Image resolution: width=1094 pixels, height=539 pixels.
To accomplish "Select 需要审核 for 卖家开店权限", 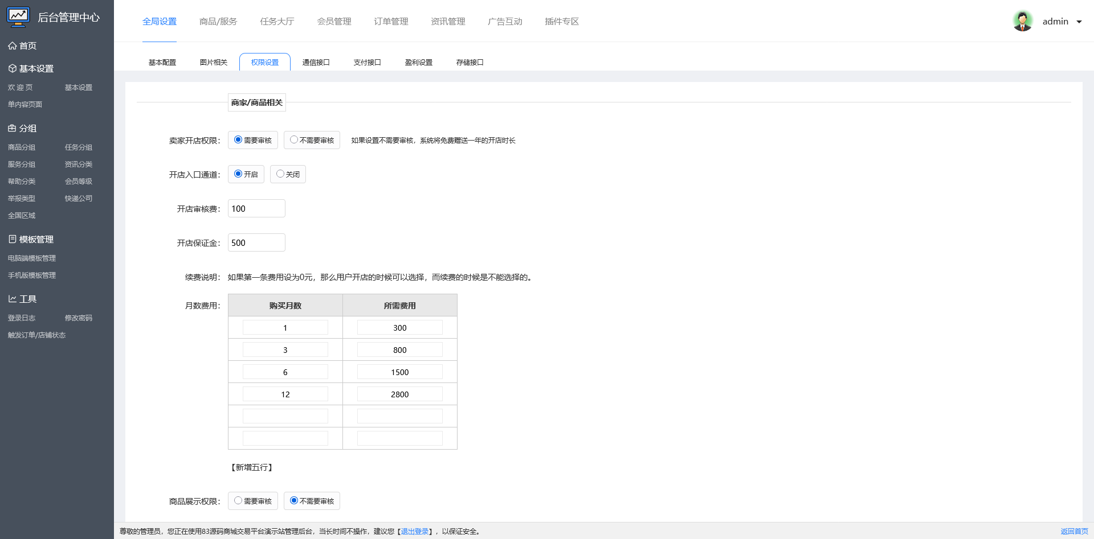I will (x=238, y=139).
